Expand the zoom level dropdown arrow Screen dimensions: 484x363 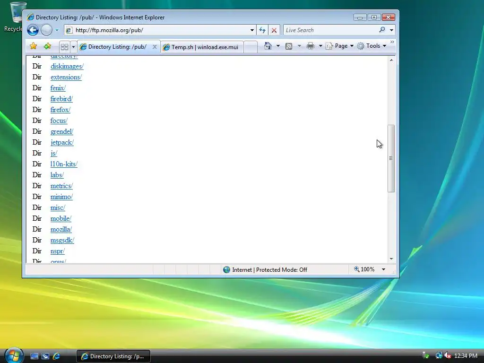pos(383,269)
